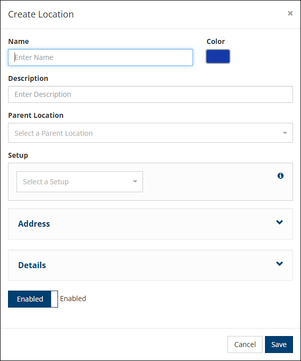Click the Create Location dialog title
Image resolution: width=301 pixels, height=361 pixels.
point(41,14)
